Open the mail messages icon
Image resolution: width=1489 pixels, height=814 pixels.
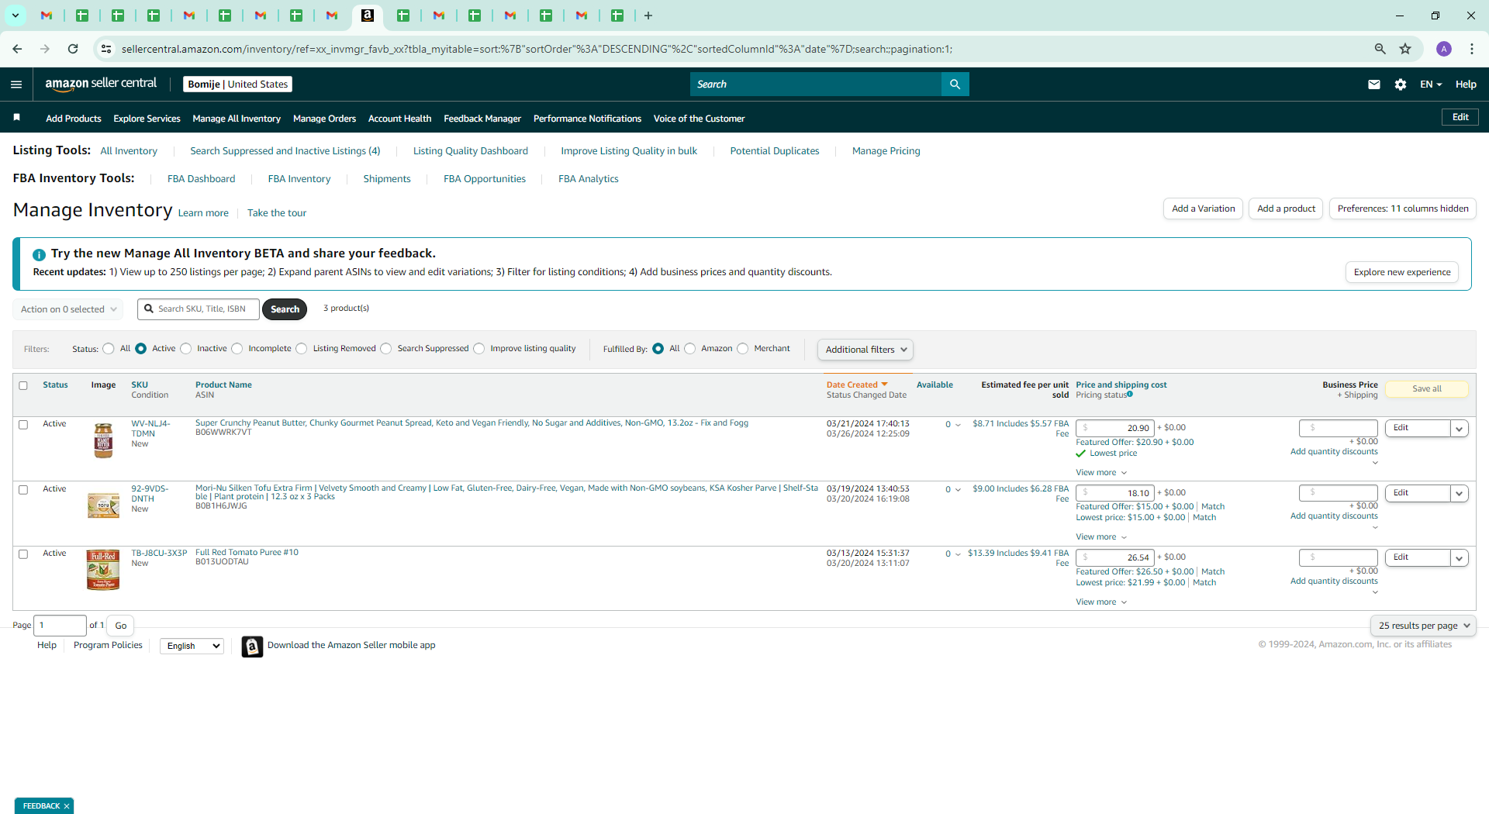point(1374,85)
